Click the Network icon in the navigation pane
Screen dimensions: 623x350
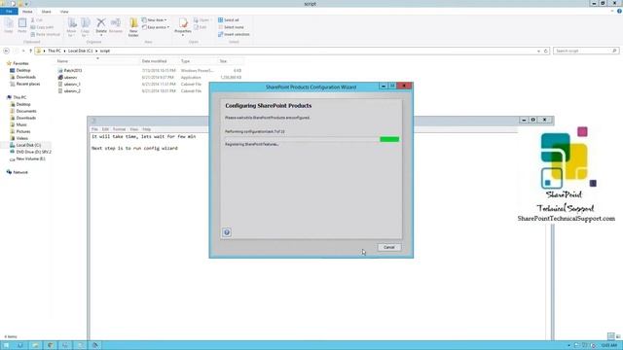[9, 172]
